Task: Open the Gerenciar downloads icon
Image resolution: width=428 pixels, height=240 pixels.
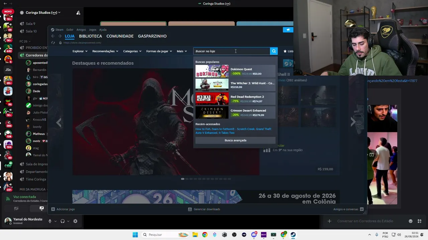Action: tap(190, 209)
